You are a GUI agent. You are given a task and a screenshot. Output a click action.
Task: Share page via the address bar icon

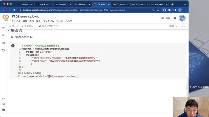coord(153,10)
